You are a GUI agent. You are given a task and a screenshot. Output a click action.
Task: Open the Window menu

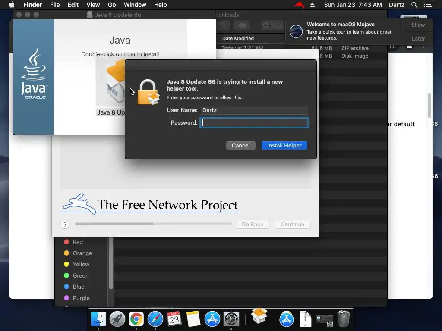[135, 5]
